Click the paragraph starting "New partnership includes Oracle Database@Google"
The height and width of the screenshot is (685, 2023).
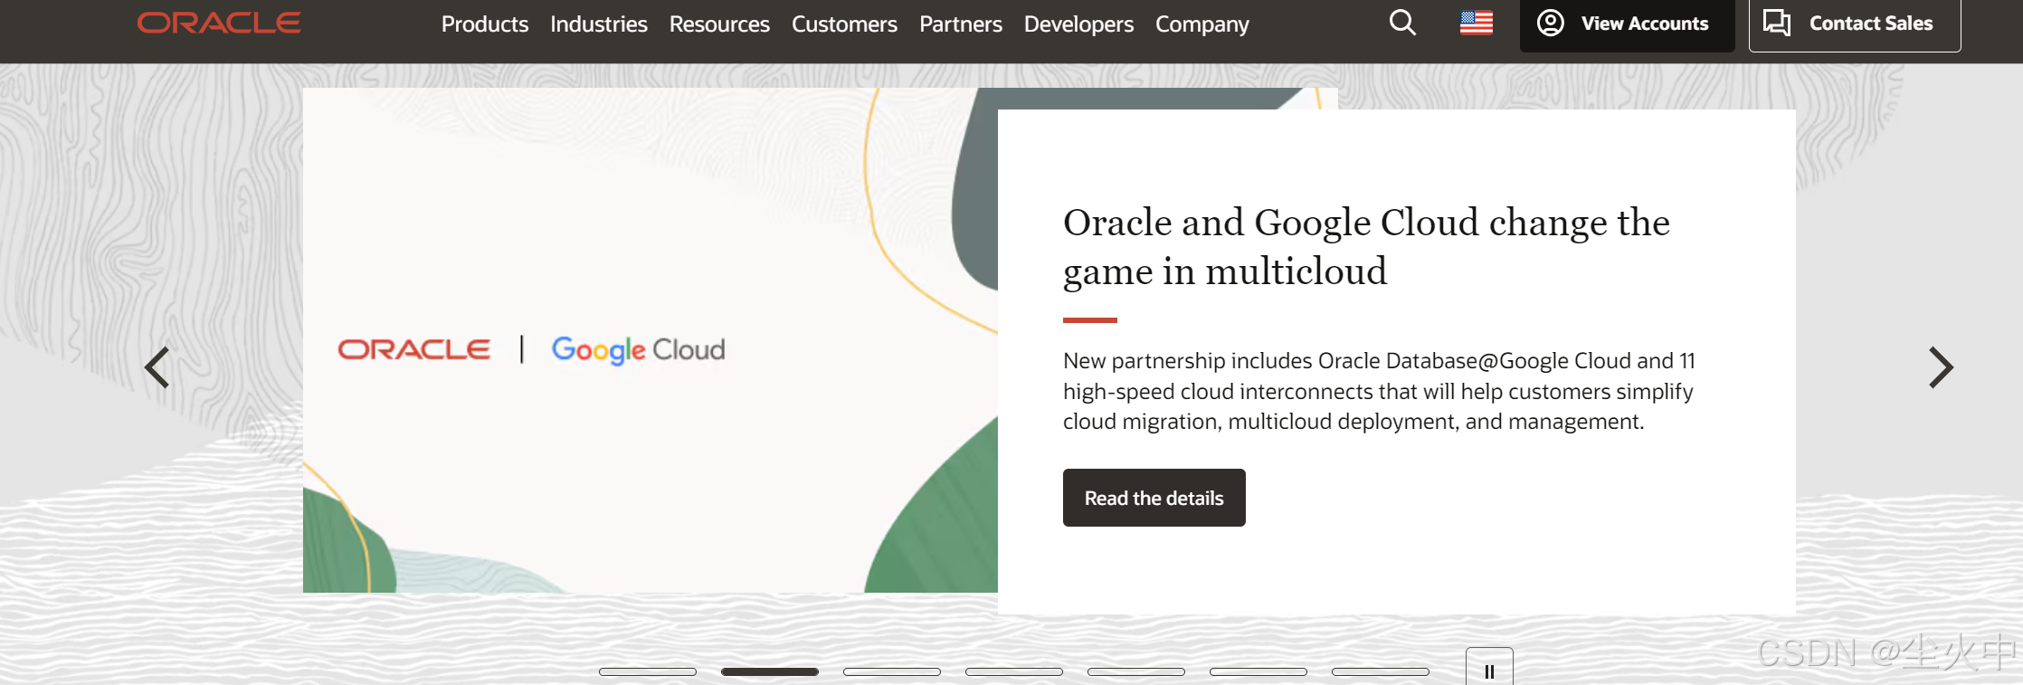1379,391
